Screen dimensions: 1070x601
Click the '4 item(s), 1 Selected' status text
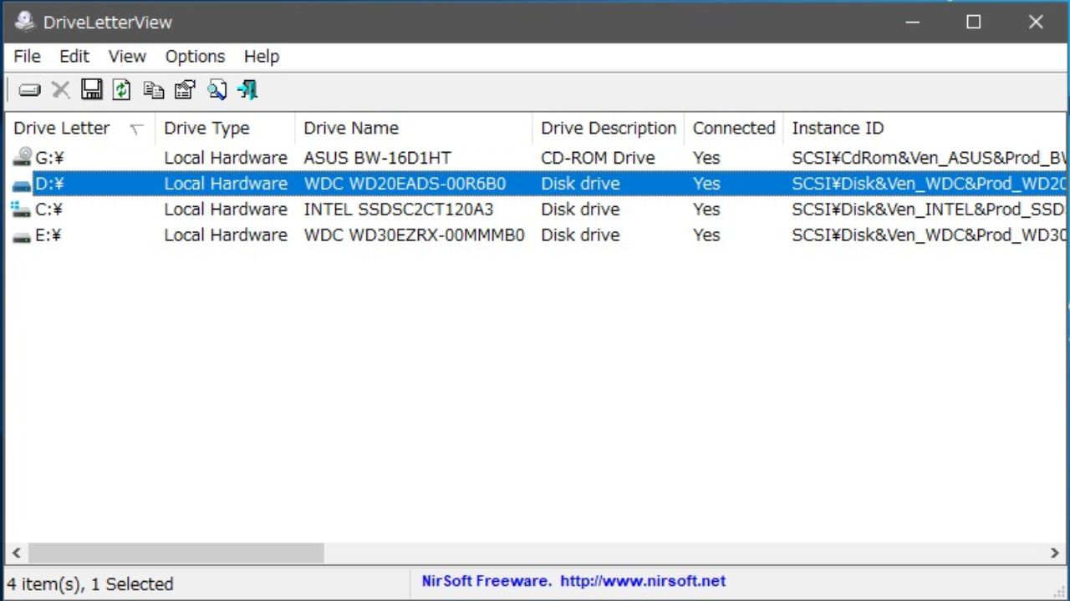(x=90, y=584)
